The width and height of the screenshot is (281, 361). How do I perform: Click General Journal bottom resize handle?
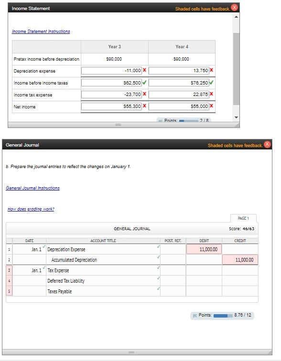[x=131, y=352]
